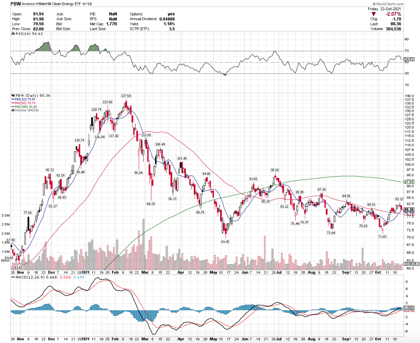Click the 73.04 August low label

coord(331,233)
